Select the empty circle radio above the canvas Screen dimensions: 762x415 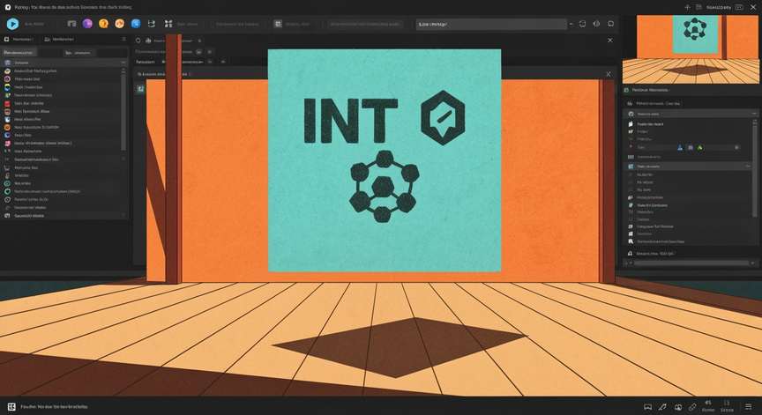138,41
